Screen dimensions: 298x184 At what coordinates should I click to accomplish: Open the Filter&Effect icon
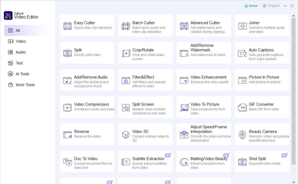(x=126, y=80)
